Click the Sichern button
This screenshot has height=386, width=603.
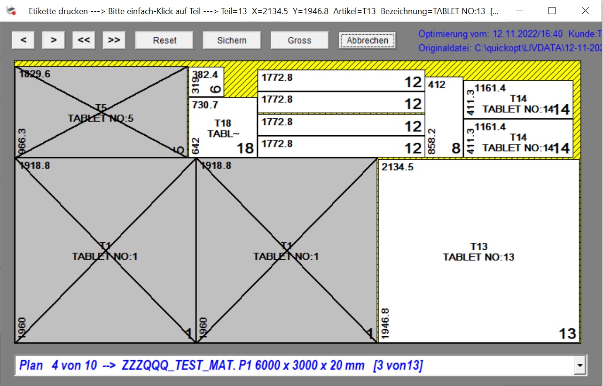click(232, 40)
